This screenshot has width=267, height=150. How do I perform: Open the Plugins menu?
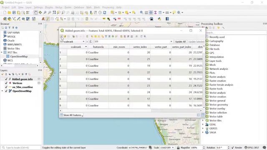click(x=49, y=7)
